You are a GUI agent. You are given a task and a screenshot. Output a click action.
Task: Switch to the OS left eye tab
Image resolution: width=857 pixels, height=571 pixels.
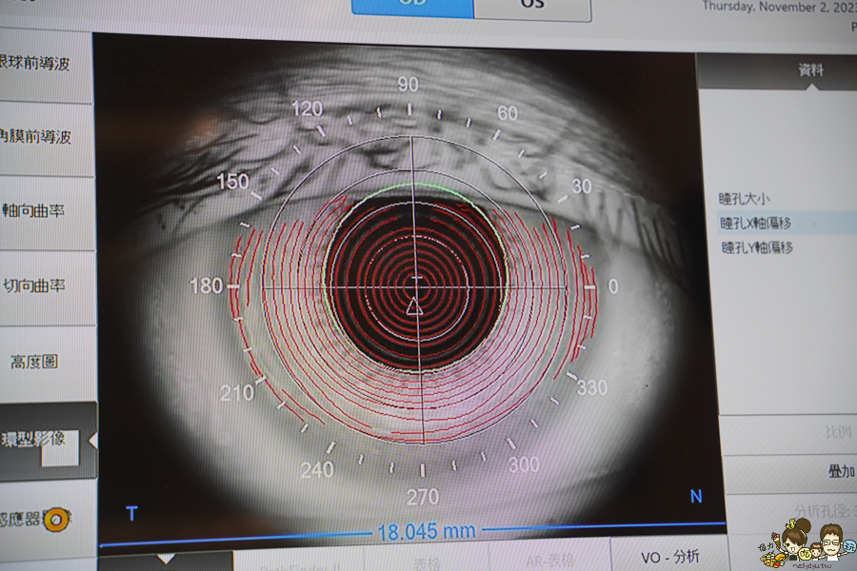[531, 7]
